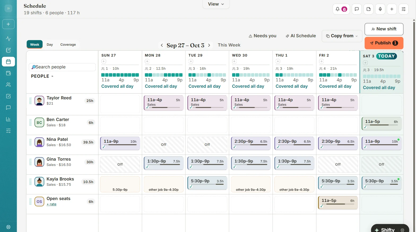Add shift using plus under SUN 27

104,61
